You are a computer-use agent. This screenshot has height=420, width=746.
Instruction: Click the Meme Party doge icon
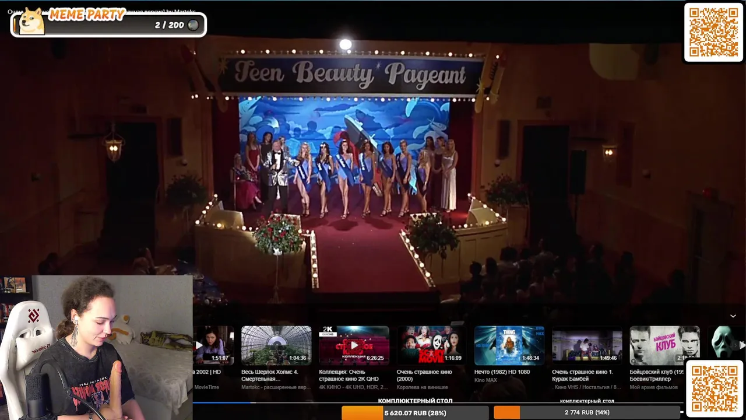[31, 22]
